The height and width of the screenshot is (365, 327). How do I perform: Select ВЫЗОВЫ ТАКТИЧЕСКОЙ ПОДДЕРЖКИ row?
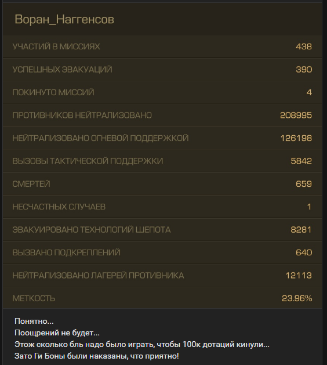(162, 161)
